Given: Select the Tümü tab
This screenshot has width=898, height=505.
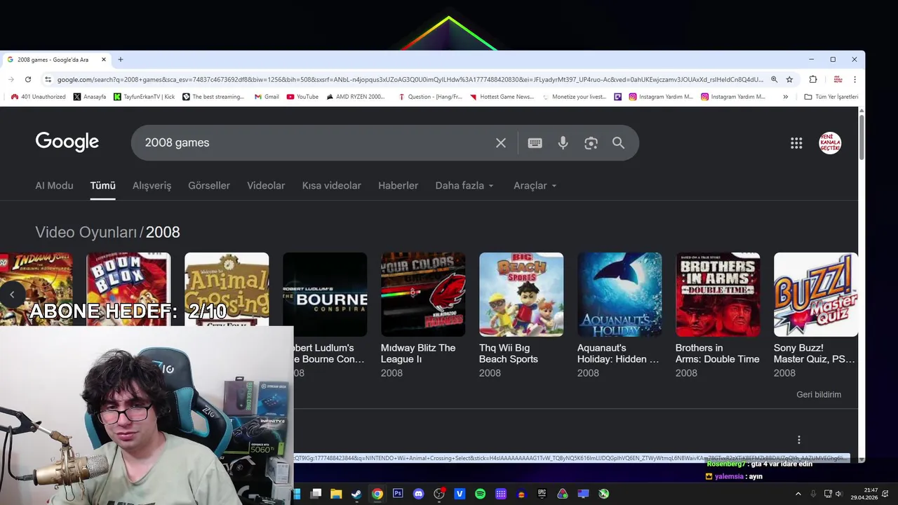Looking at the screenshot, I should [x=102, y=186].
